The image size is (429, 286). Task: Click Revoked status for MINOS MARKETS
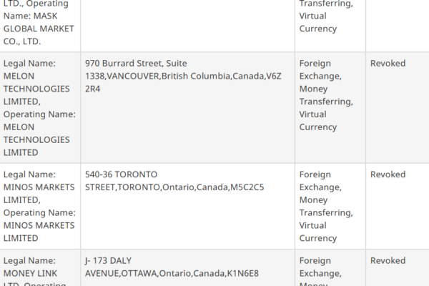point(388,174)
